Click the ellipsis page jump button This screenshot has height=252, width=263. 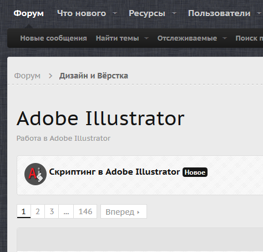click(66, 211)
